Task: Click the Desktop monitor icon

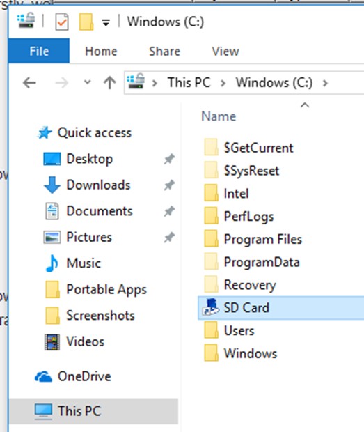Action: [x=52, y=159]
